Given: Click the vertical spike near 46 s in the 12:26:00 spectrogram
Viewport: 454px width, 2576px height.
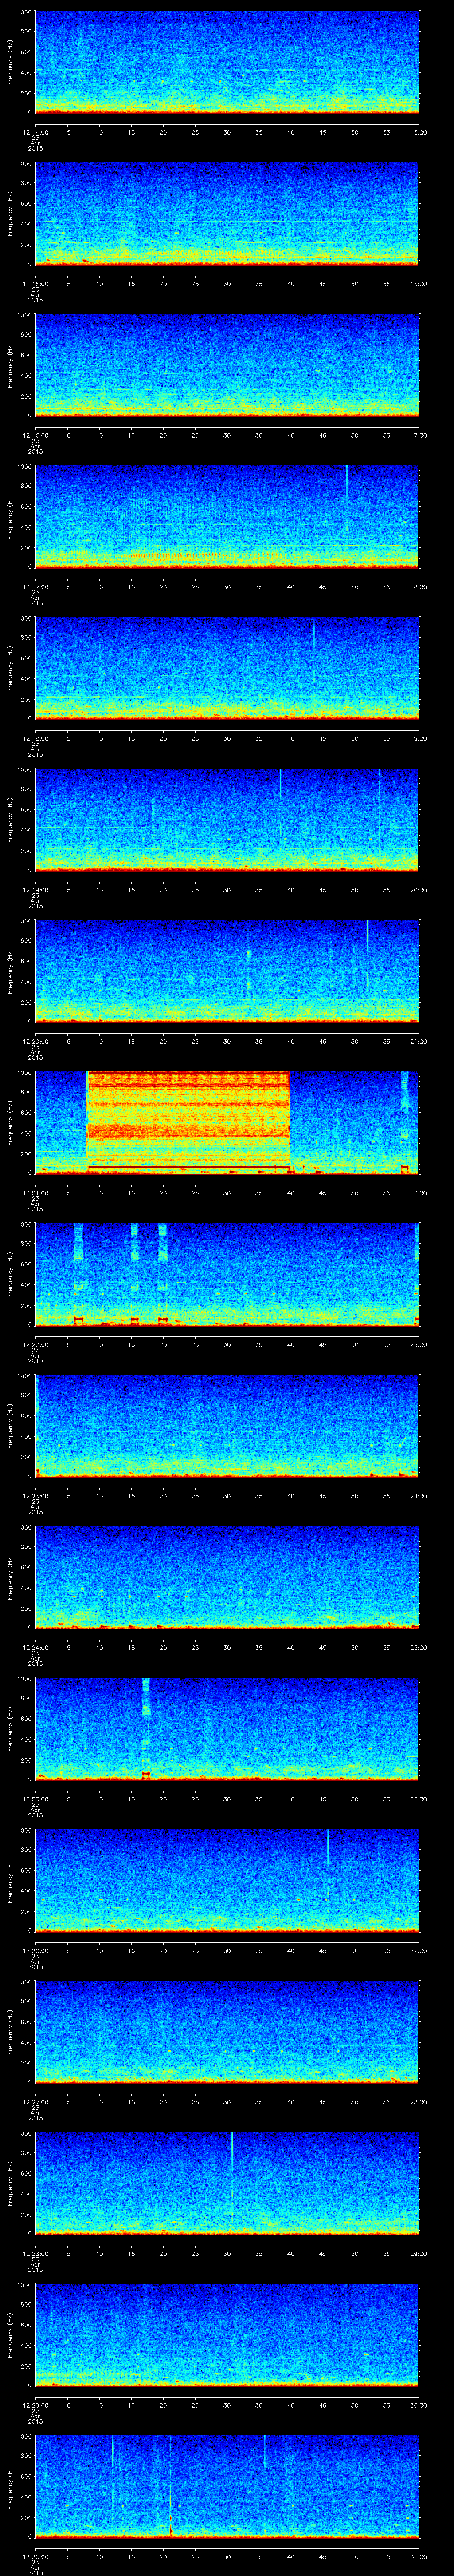Looking at the screenshot, I should [x=327, y=1848].
